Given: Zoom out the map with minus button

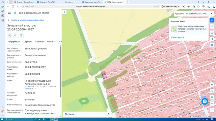Looking at the screenshot, I should click(212, 110).
